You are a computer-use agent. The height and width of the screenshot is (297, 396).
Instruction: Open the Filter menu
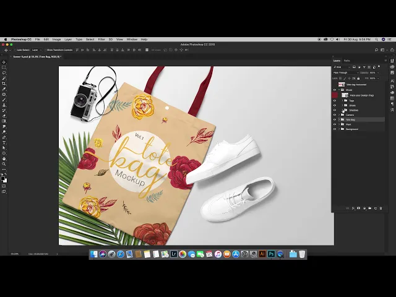(x=101, y=39)
